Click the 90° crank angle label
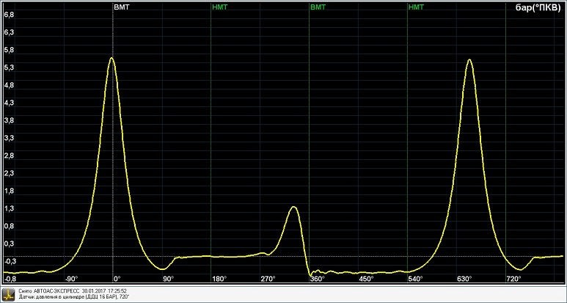The image size is (567, 303). tap(168, 279)
